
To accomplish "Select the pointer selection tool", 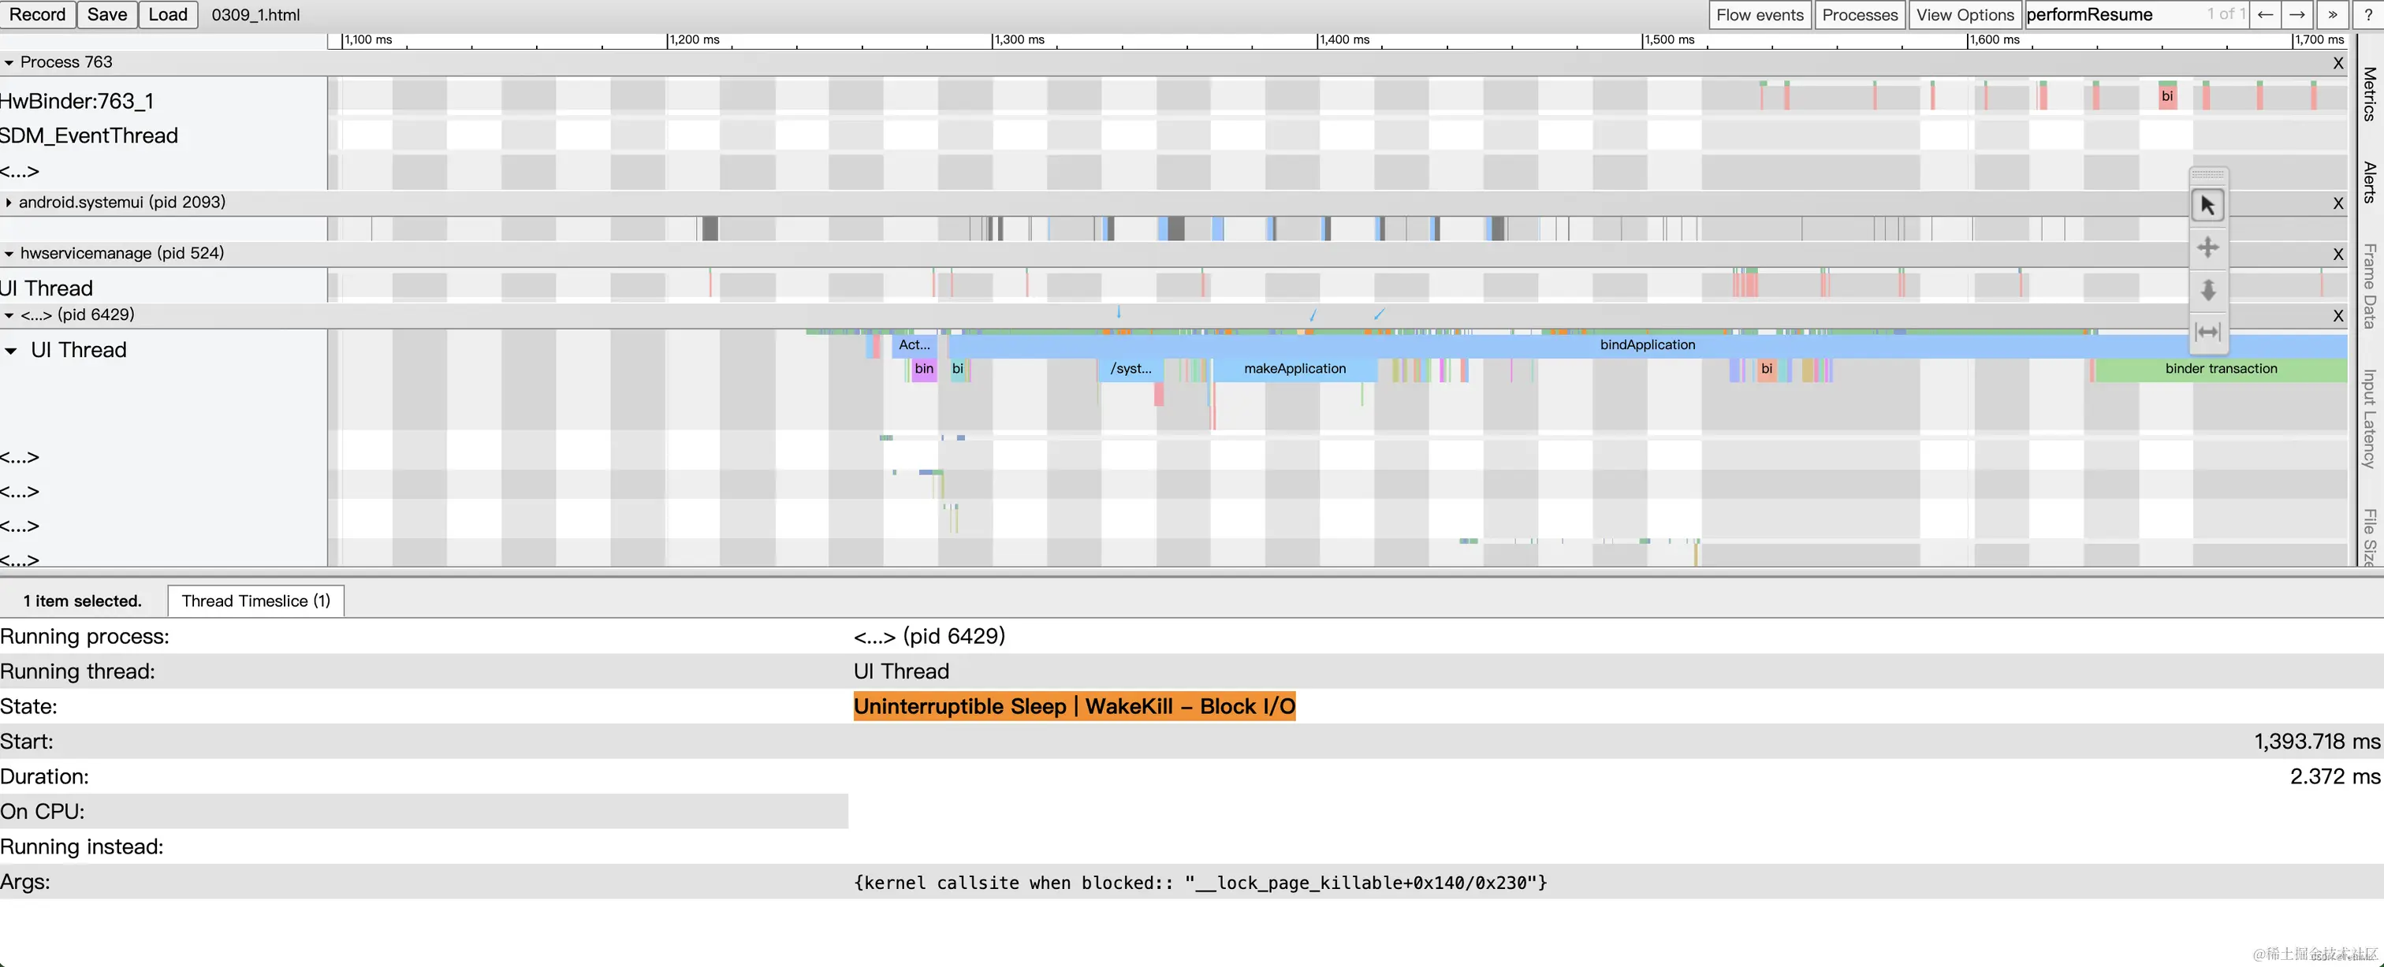I will point(2207,204).
